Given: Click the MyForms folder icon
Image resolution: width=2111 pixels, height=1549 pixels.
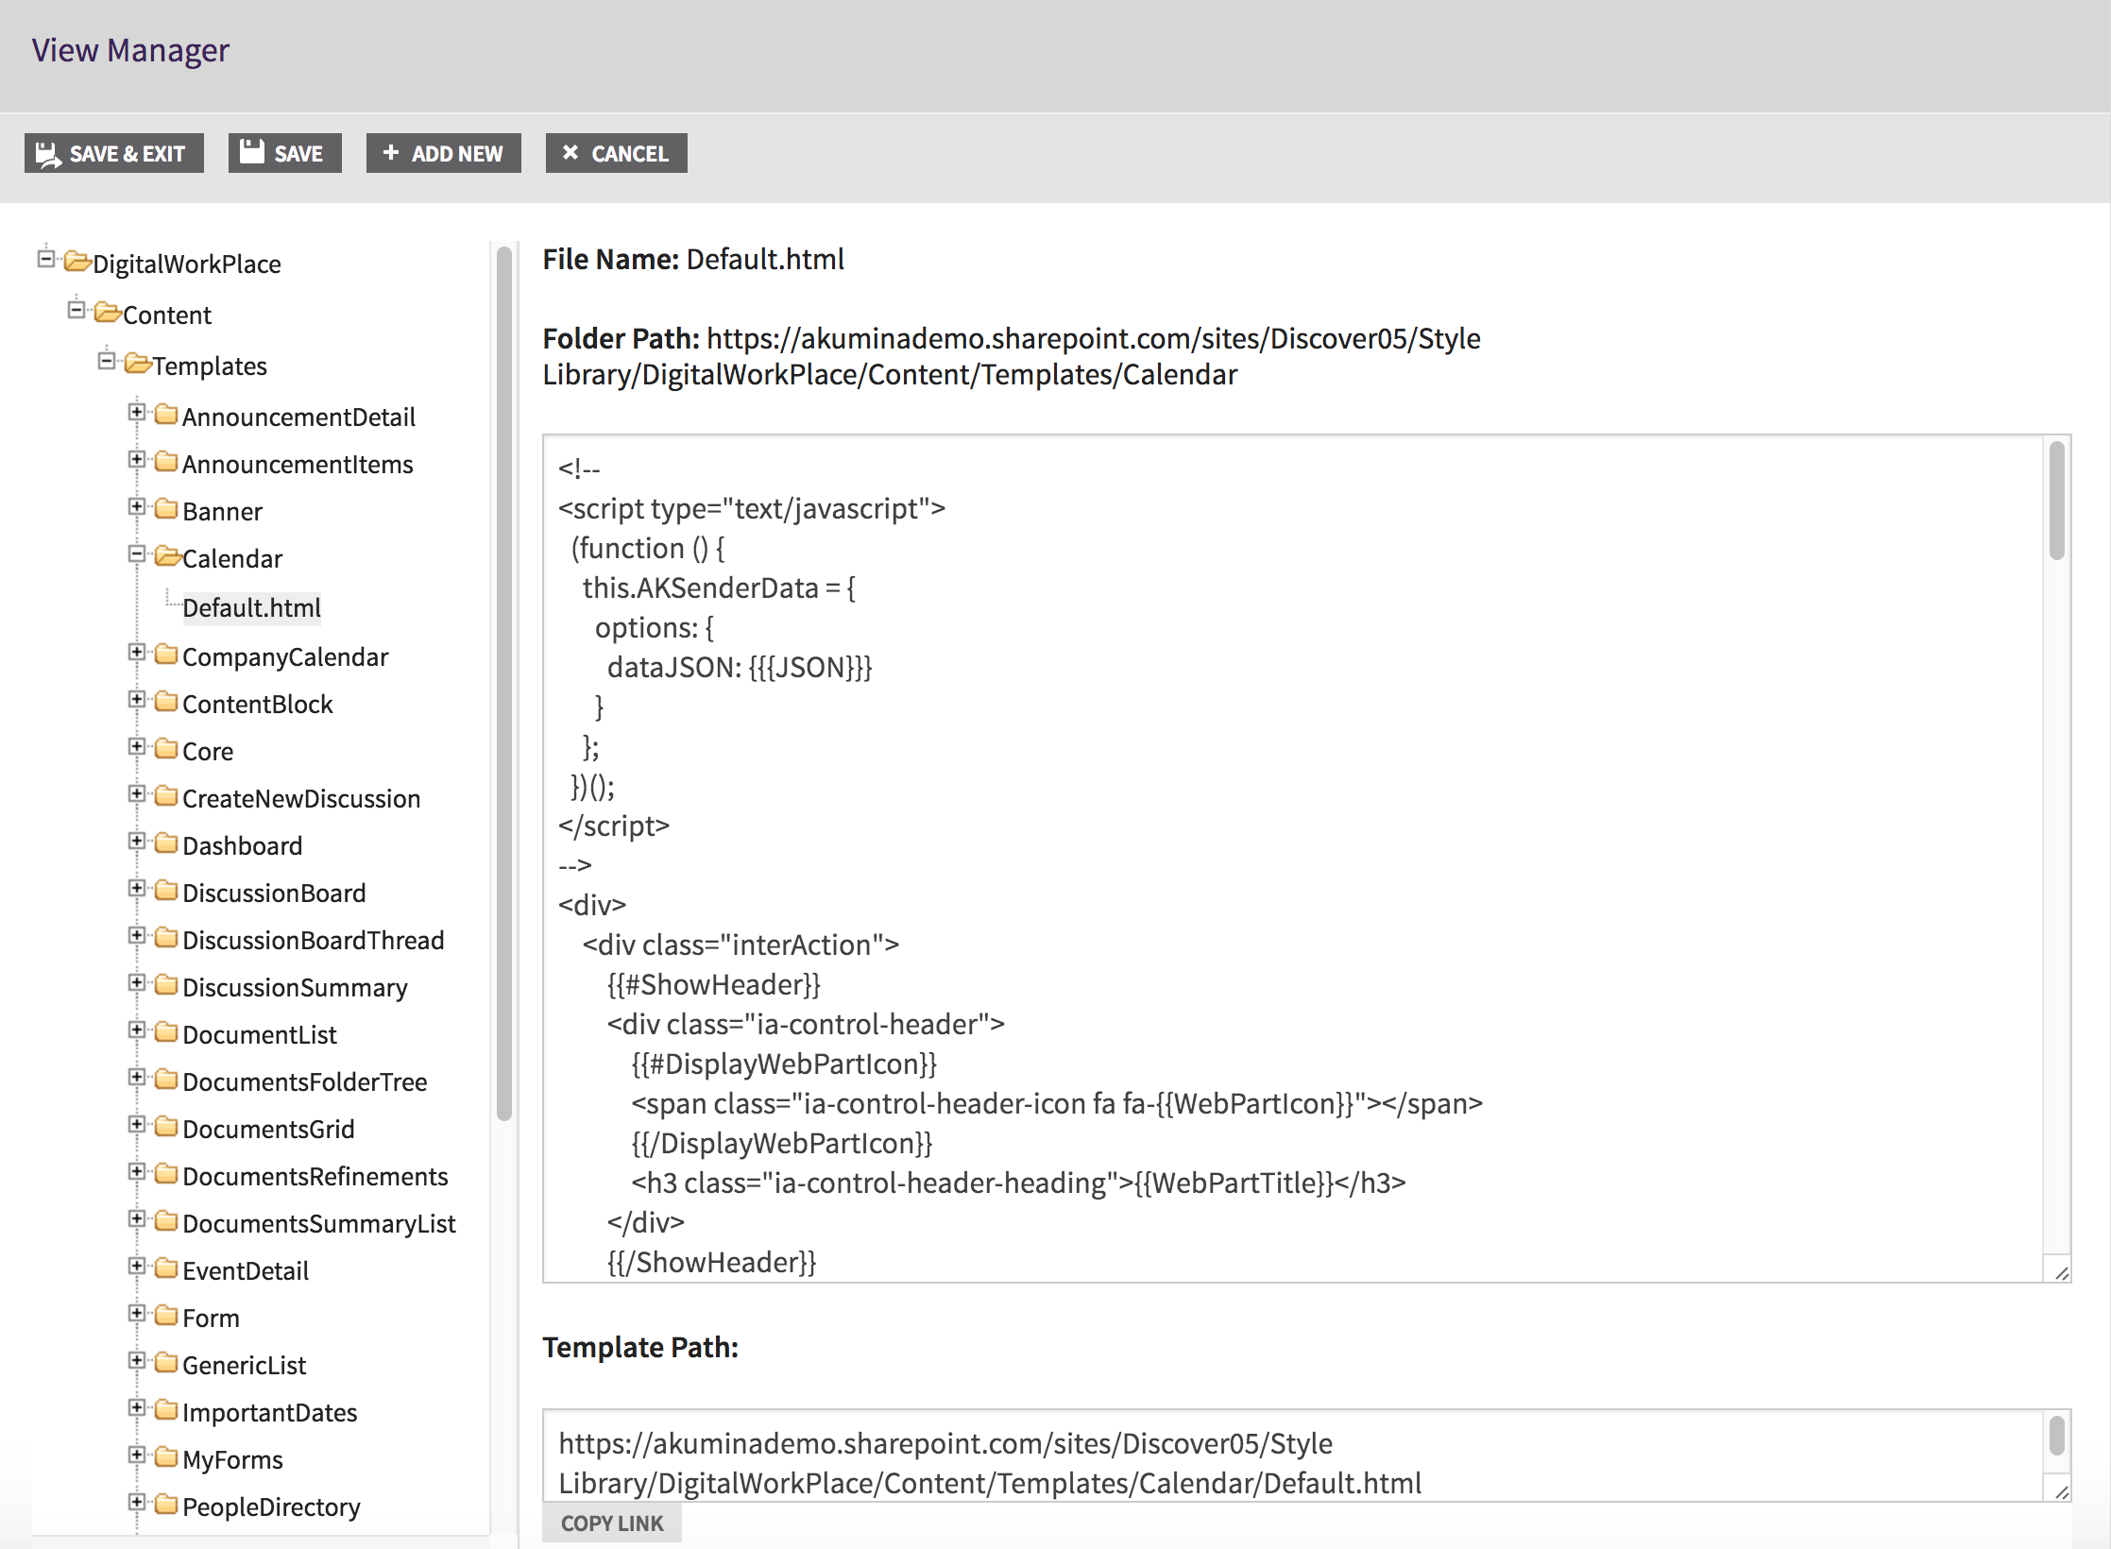Looking at the screenshot, I should 166,1457.
